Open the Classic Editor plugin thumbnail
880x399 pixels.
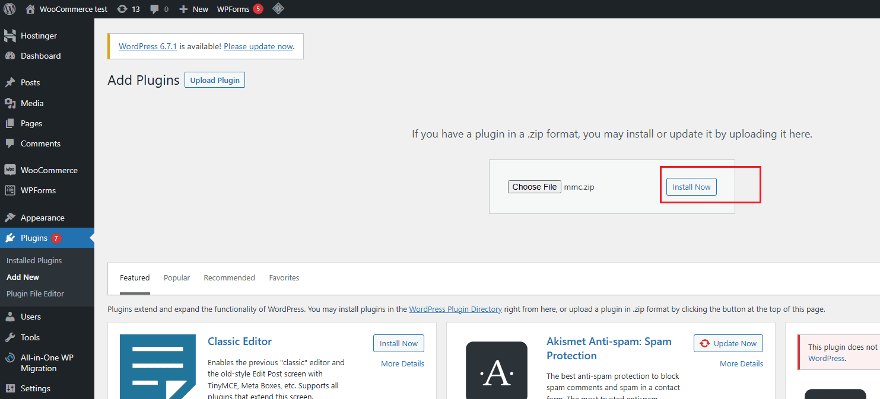[157, 366]
